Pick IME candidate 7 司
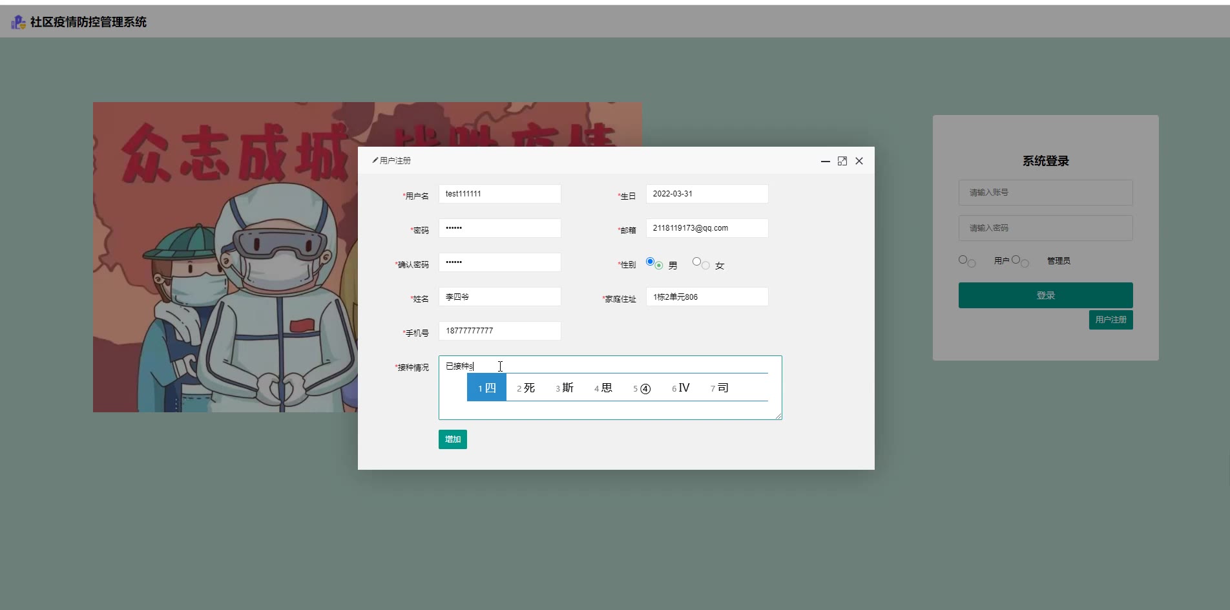Viewport: 1230px width, 610px height. click(x=720, y=388)
